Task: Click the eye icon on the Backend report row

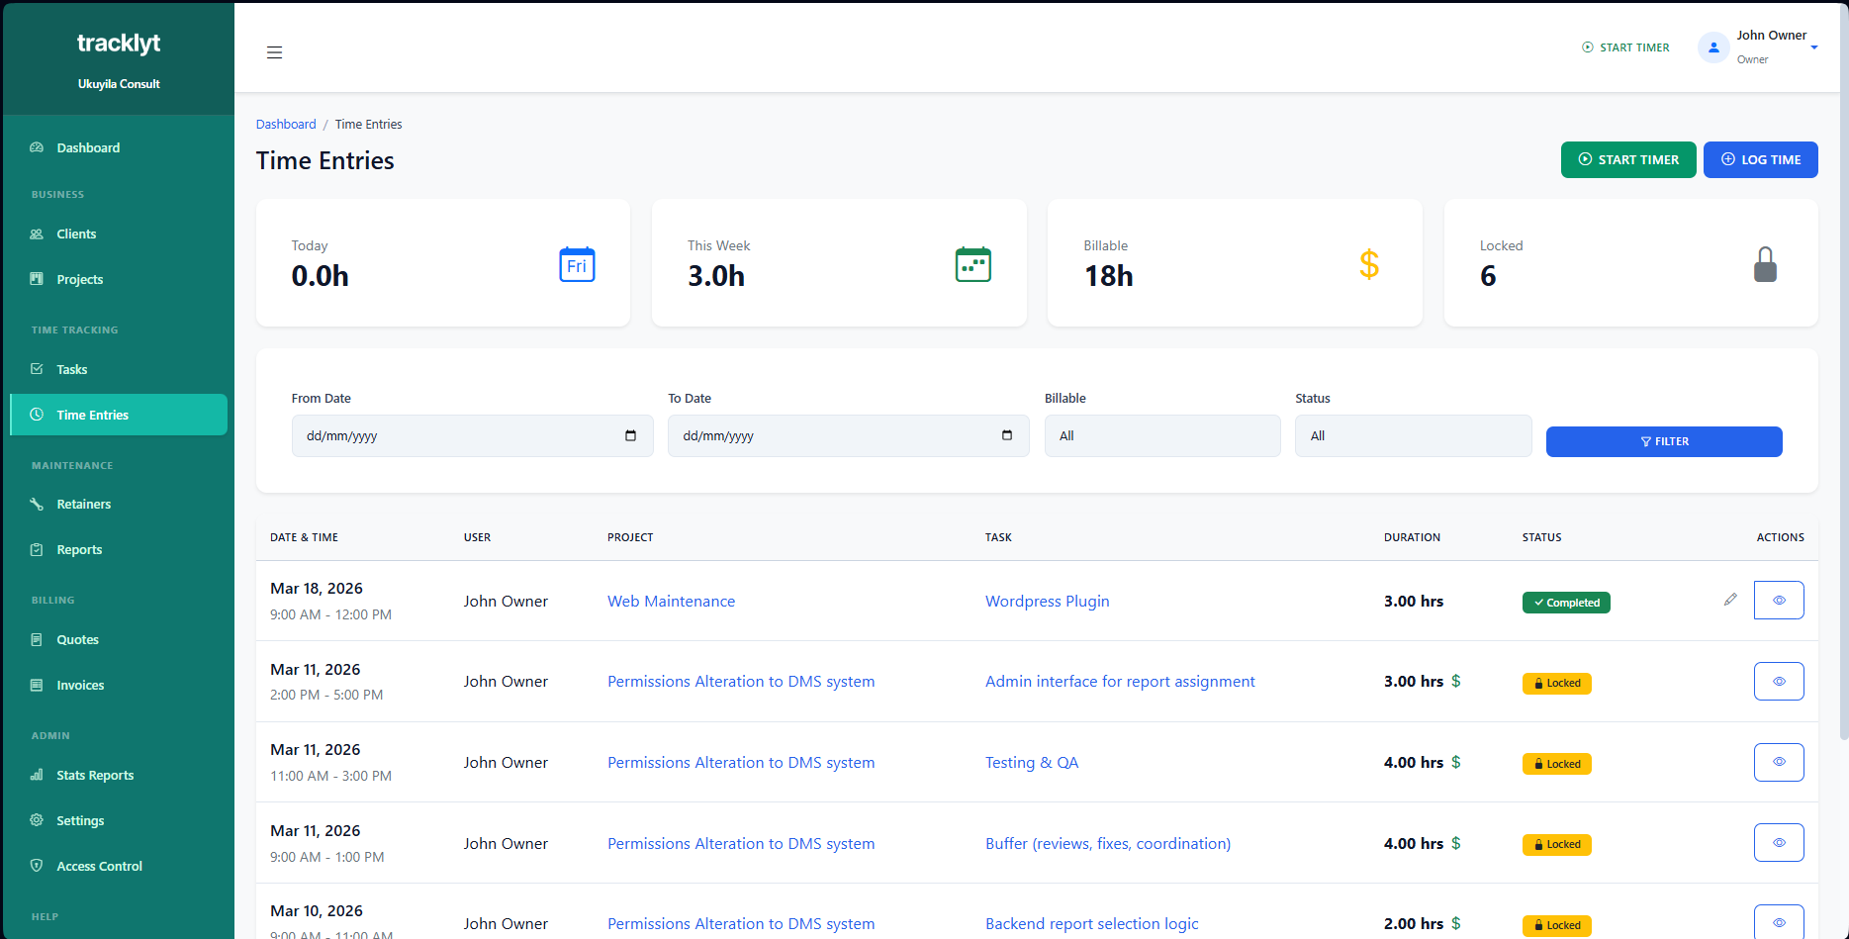Action: pyautogui.click(x=1779, y=922)
